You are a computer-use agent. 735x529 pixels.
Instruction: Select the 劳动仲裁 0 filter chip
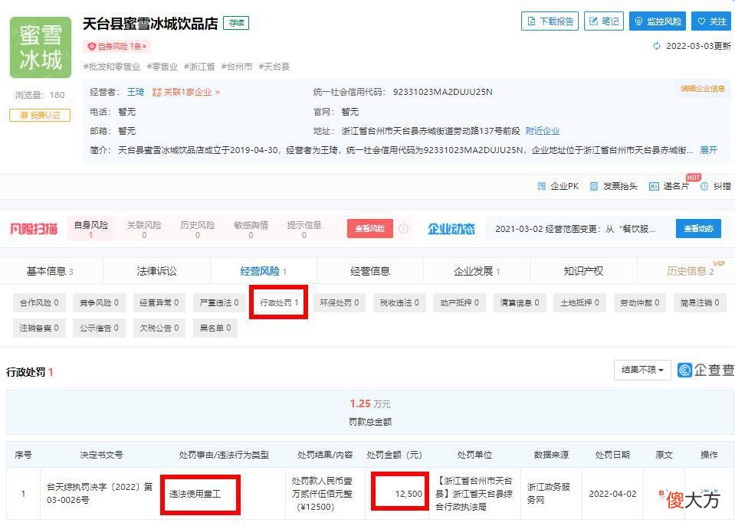[639, 303]
